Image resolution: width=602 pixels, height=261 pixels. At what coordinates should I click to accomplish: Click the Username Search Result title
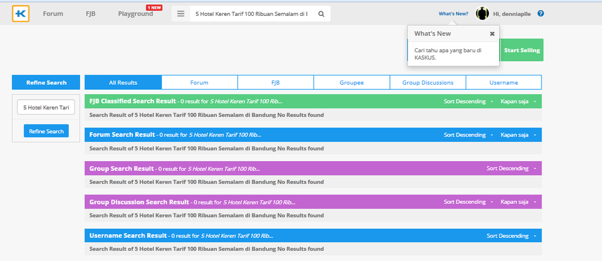(x=128, y=236)
